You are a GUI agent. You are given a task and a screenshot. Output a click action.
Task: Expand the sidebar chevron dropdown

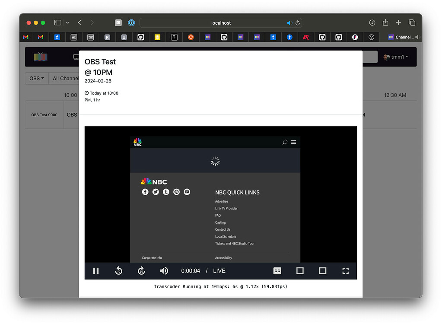tap(67, 22)
